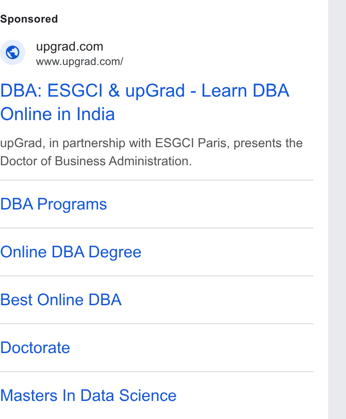This screenshot has height=419, width=346.
Task: Click the www.upgrad.com/ URL text
Action: (x=80, y=62)
